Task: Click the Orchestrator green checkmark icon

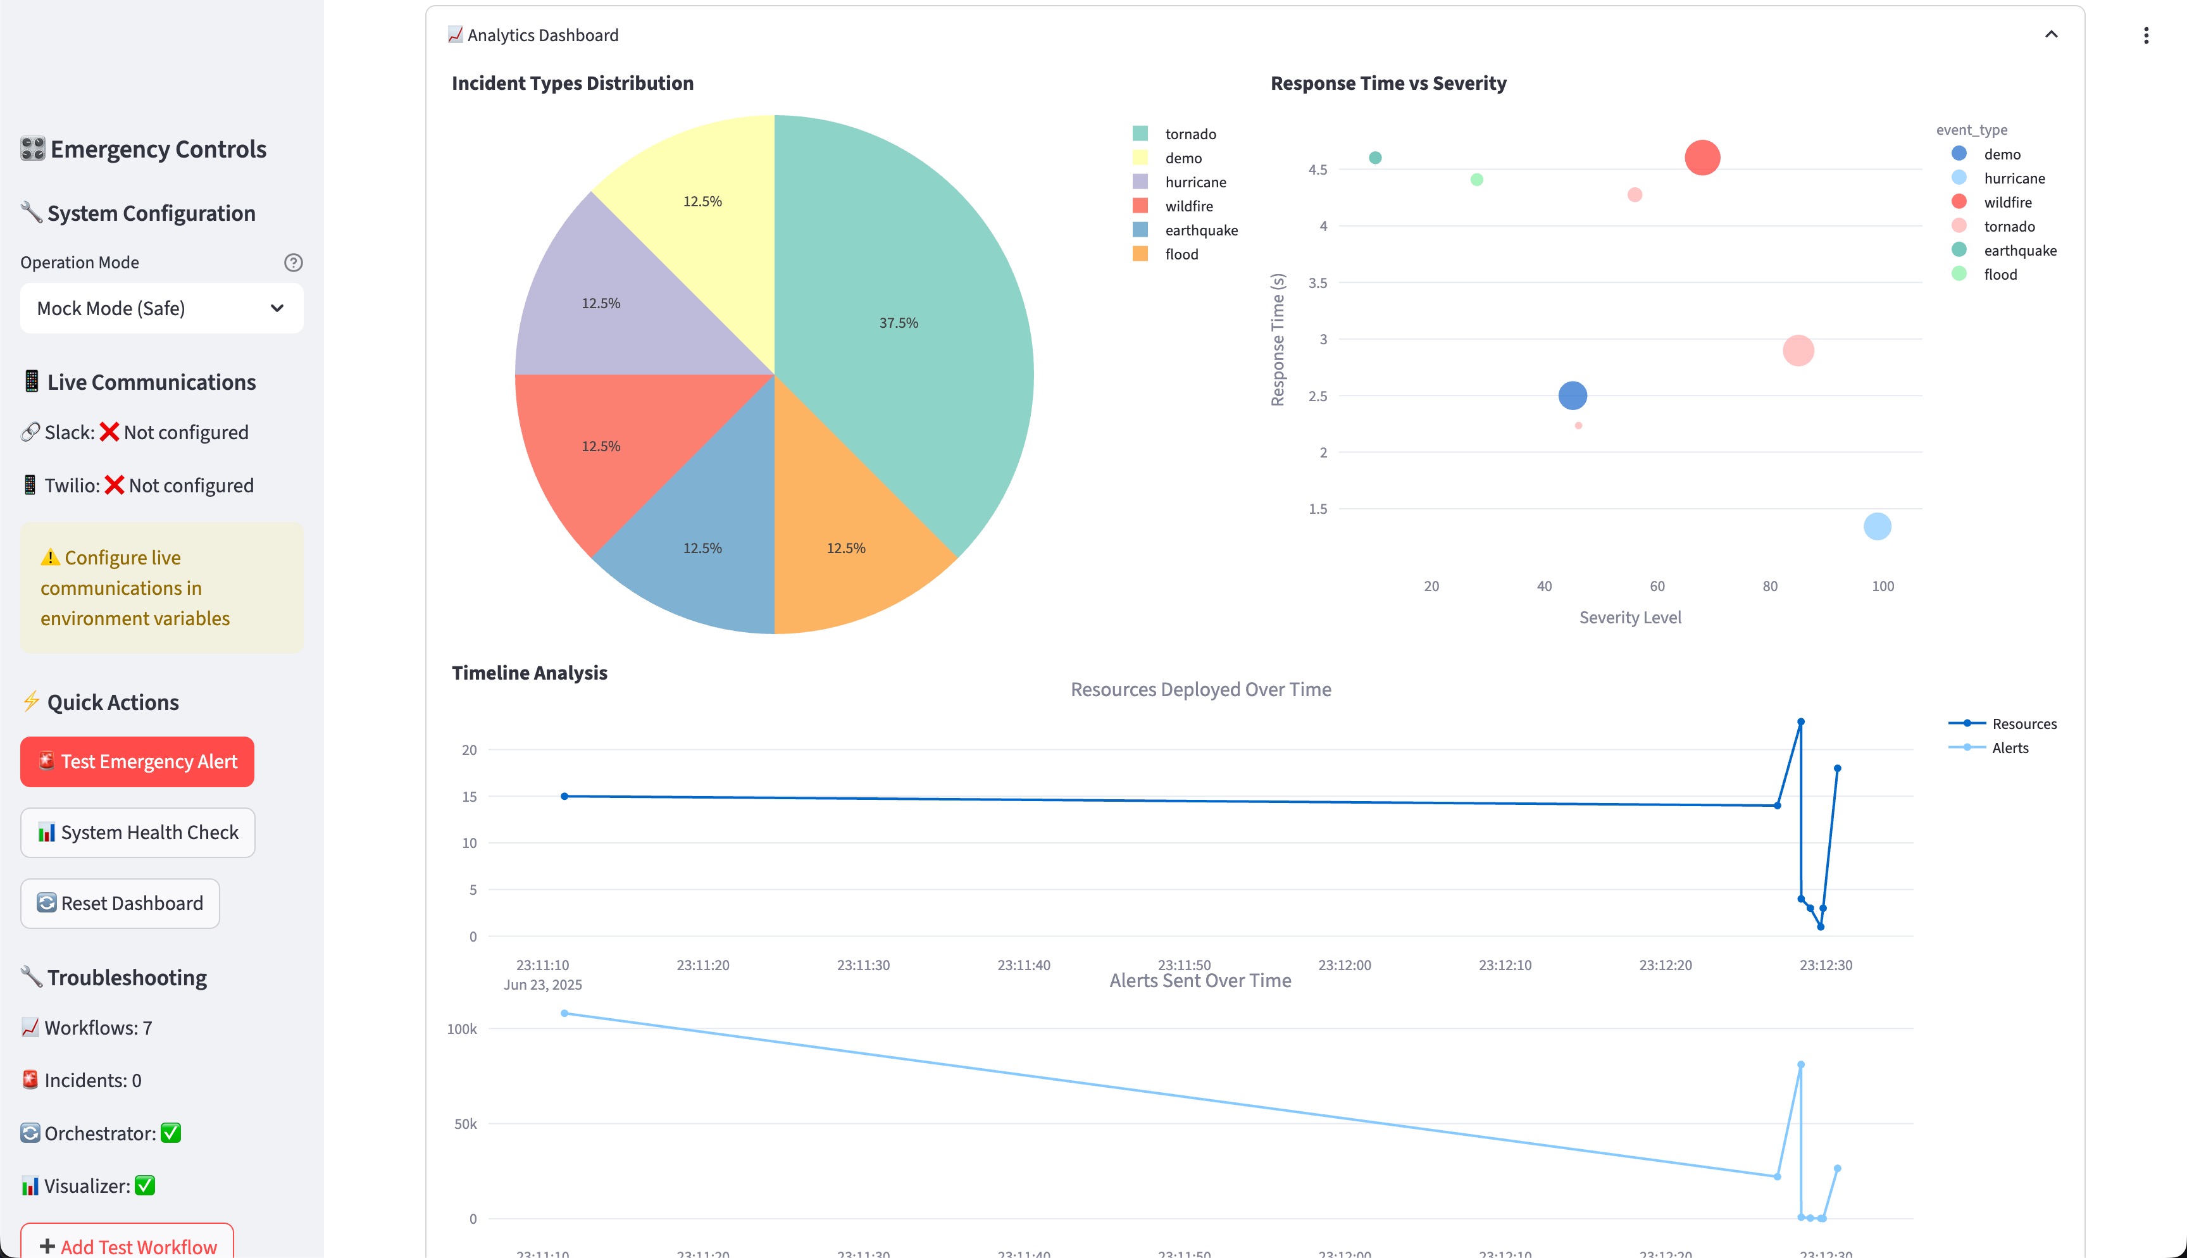Action: (171, 1133)
